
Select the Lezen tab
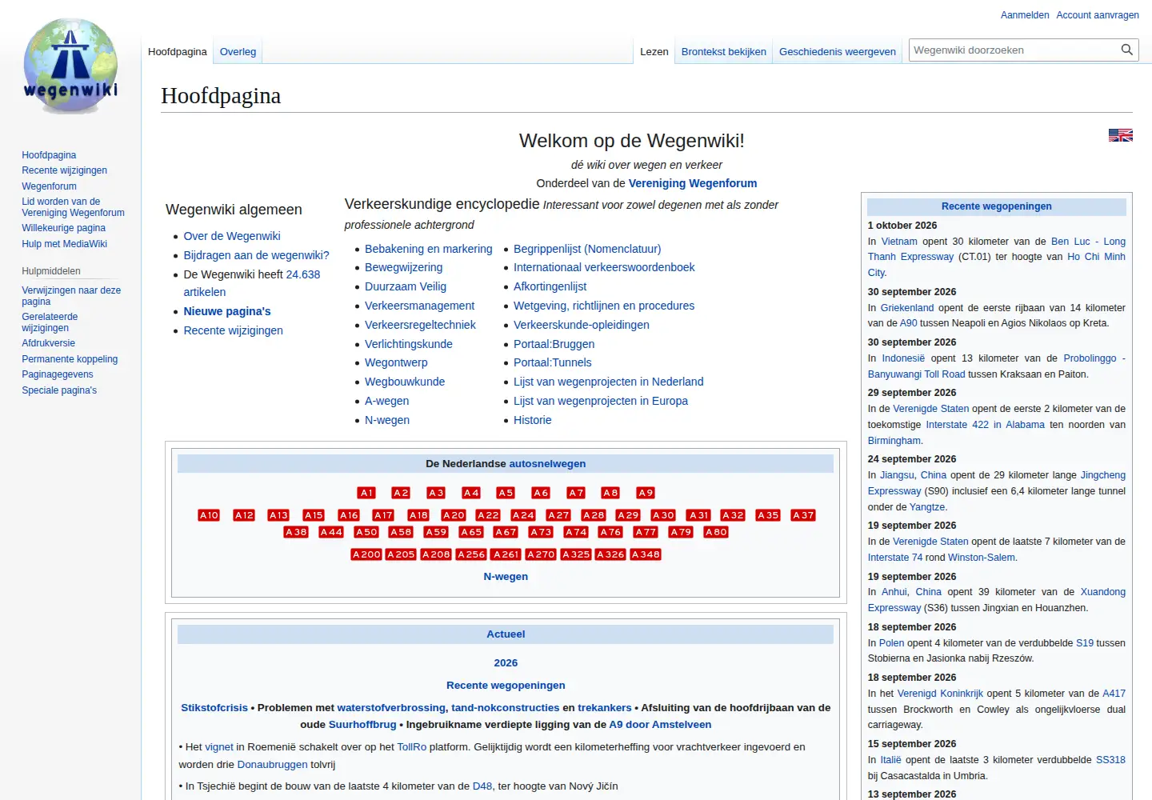(654, 52)
